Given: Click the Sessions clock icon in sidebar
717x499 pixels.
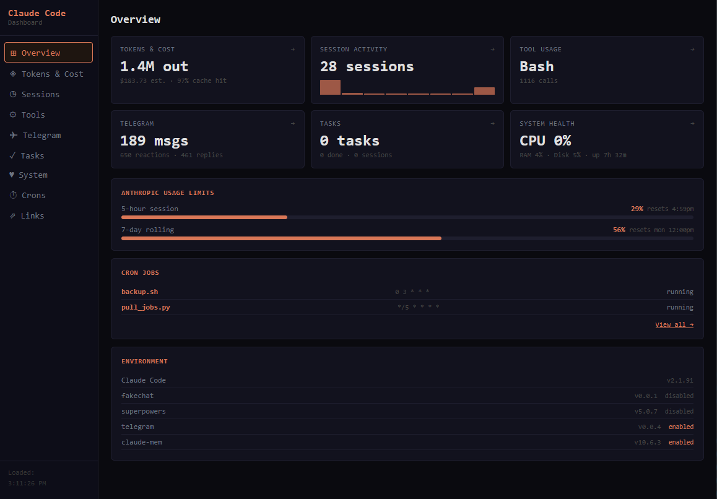Looking at the screenshot, I should point(13,94).
